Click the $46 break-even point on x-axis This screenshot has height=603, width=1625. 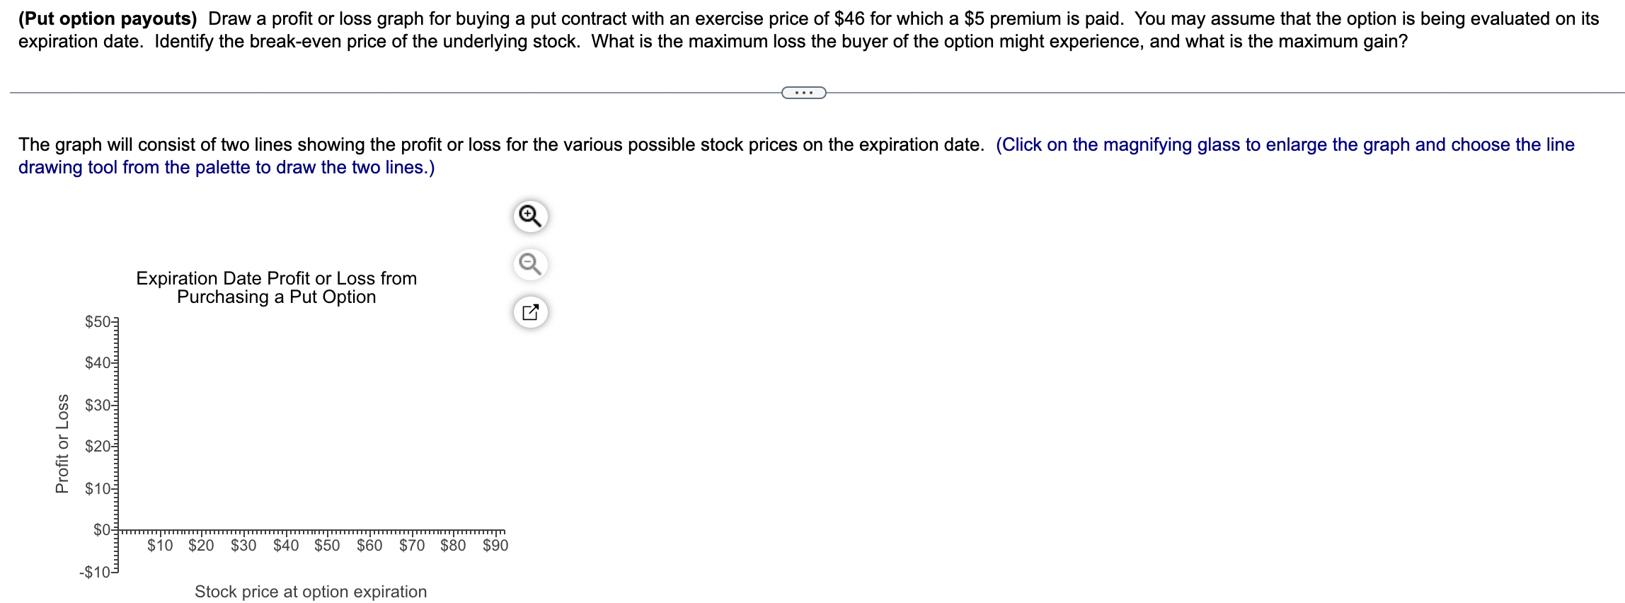click(x=310, y=529)
